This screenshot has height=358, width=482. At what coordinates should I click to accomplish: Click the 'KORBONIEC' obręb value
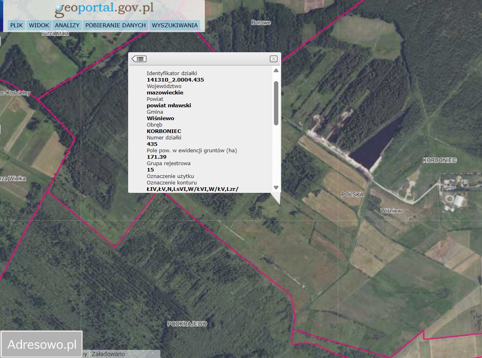[x=164, y=131]
